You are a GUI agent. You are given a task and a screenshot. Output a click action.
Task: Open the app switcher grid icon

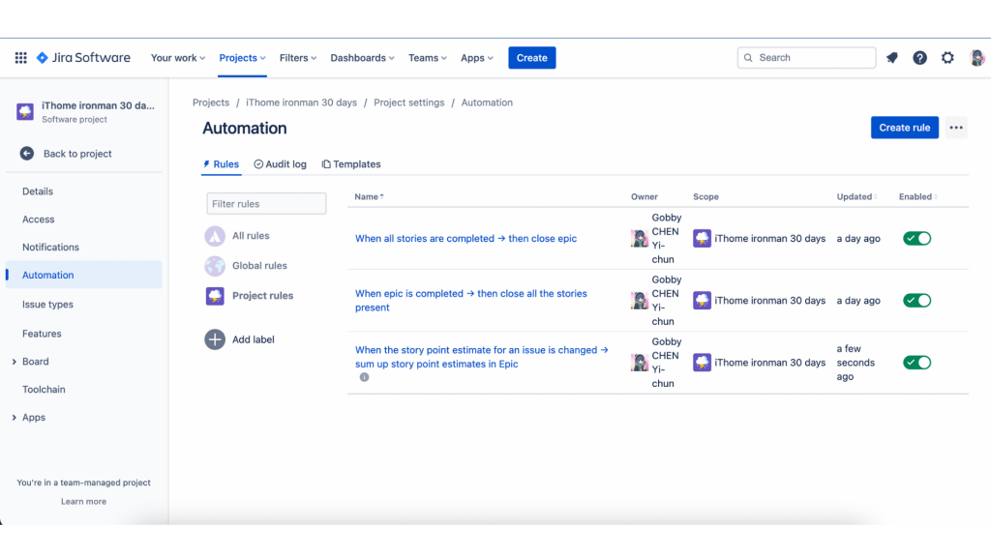(x=21, y=57)
